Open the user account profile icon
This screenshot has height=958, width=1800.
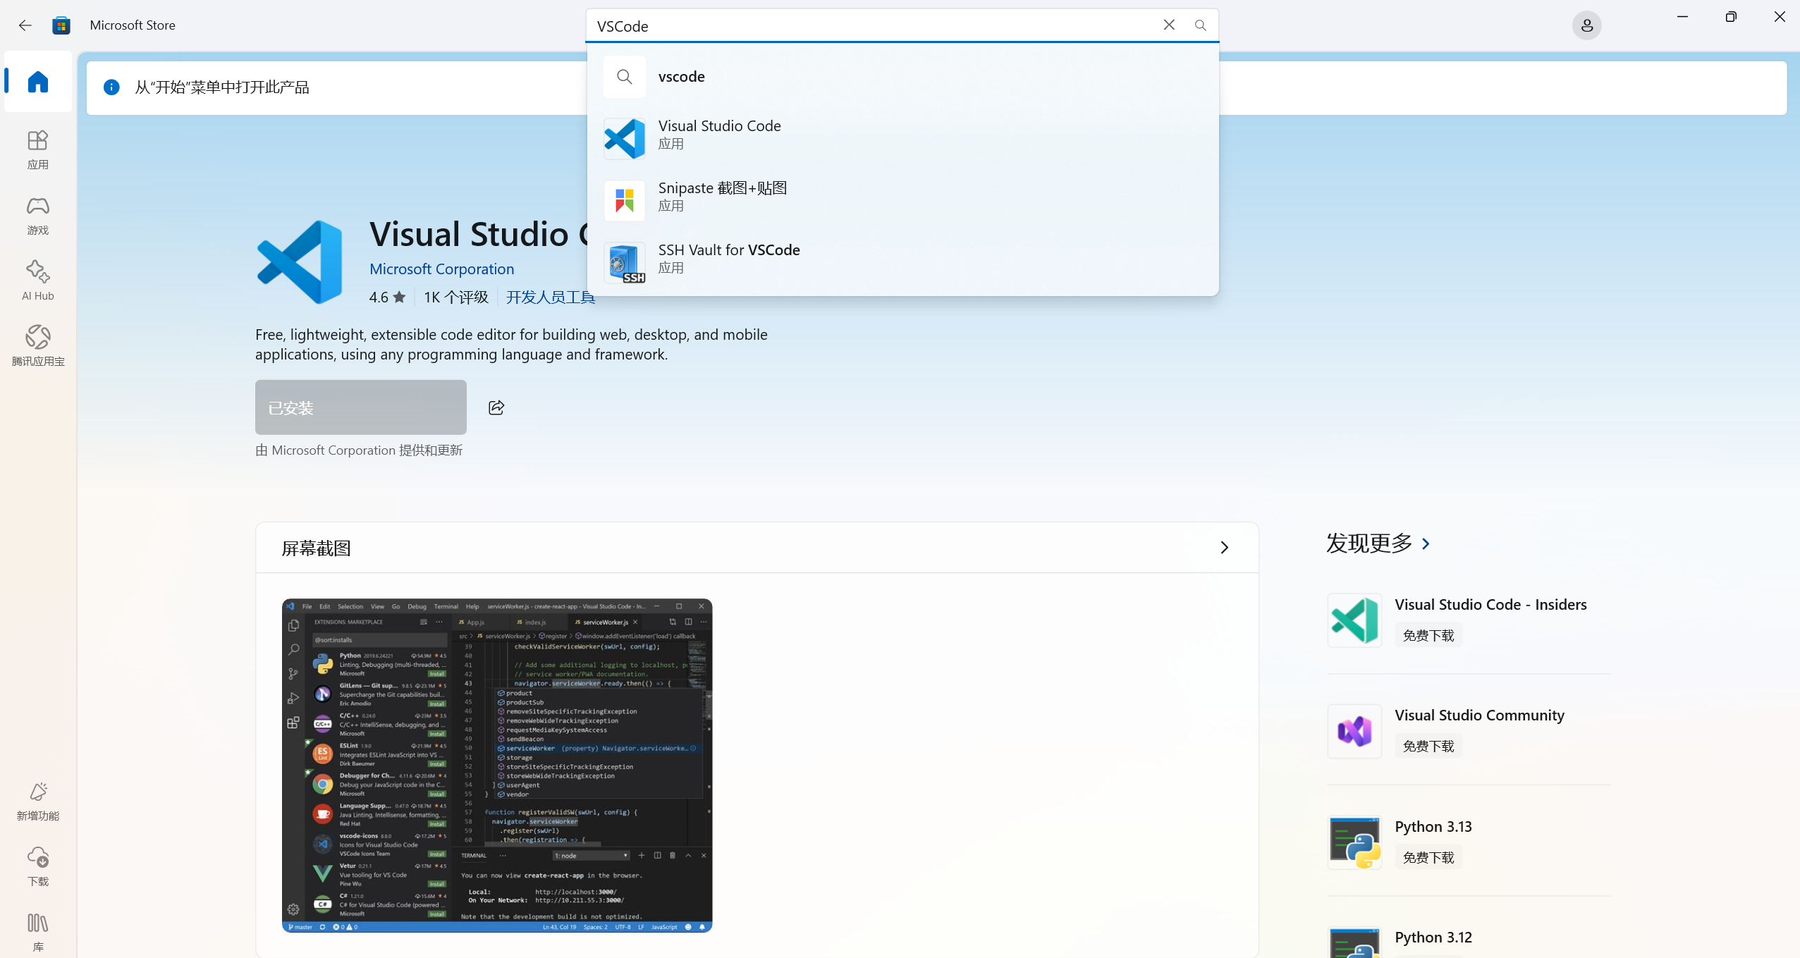(x=1586, y=25)
